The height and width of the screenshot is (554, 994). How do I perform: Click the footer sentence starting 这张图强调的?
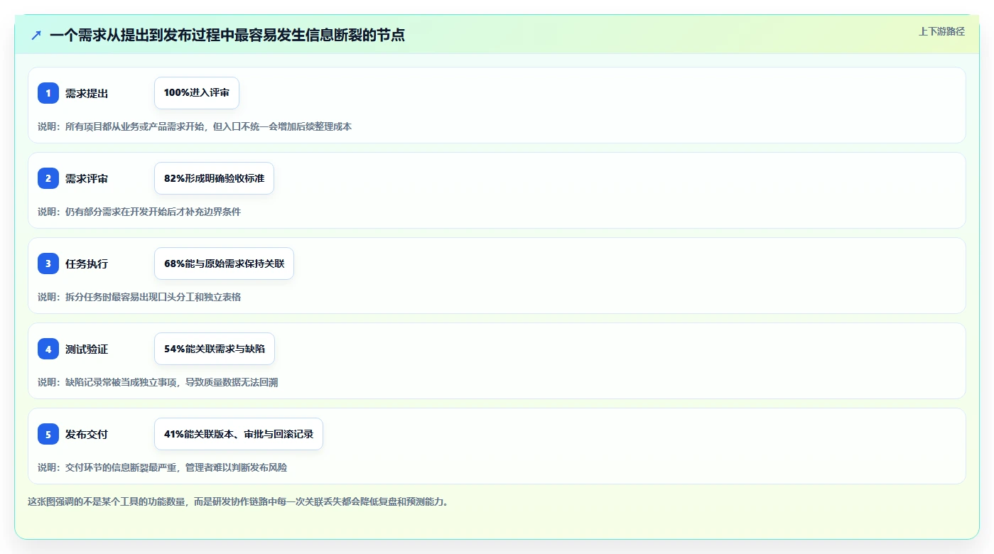tap(238, 501)
